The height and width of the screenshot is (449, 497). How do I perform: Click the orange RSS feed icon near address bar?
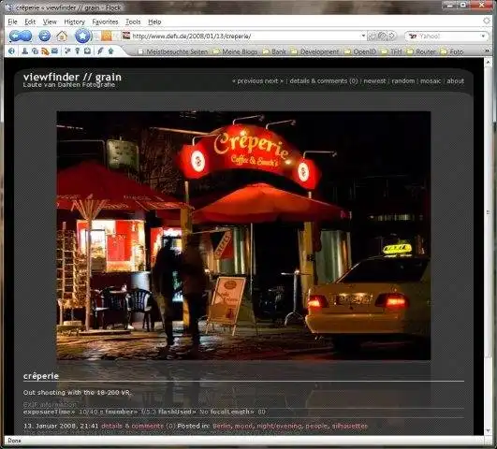click(107, 36)
